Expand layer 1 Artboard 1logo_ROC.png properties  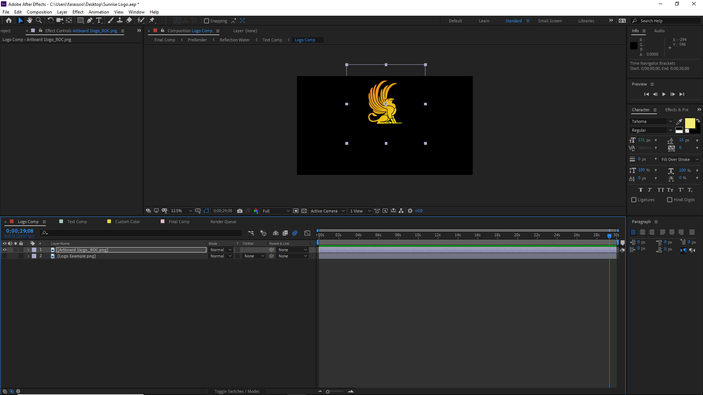[x=27, y=250]
